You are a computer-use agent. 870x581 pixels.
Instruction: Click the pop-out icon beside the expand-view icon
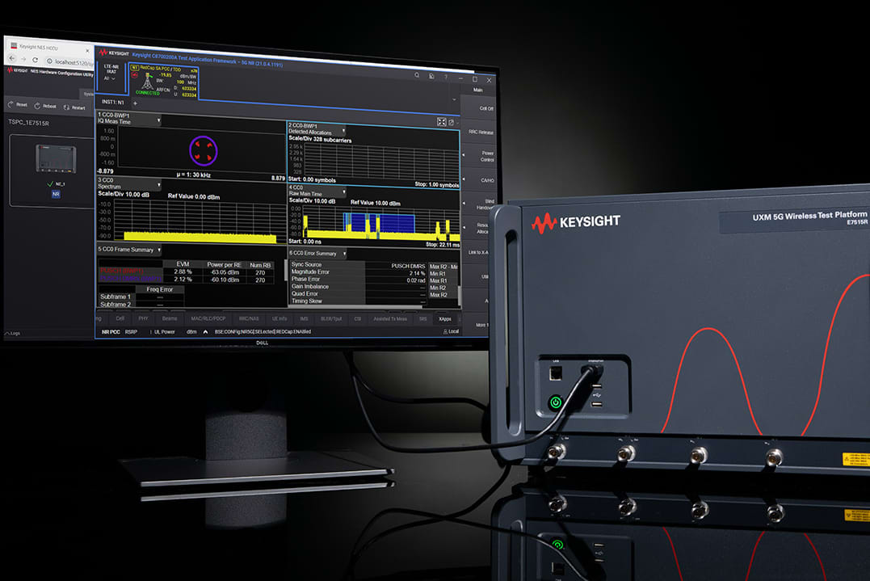452,120
